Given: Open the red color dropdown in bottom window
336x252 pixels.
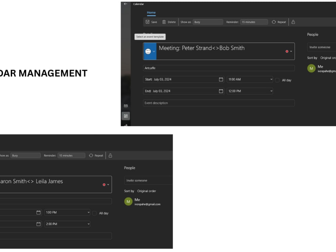Looking at the screenshot, I should [106, 184].
